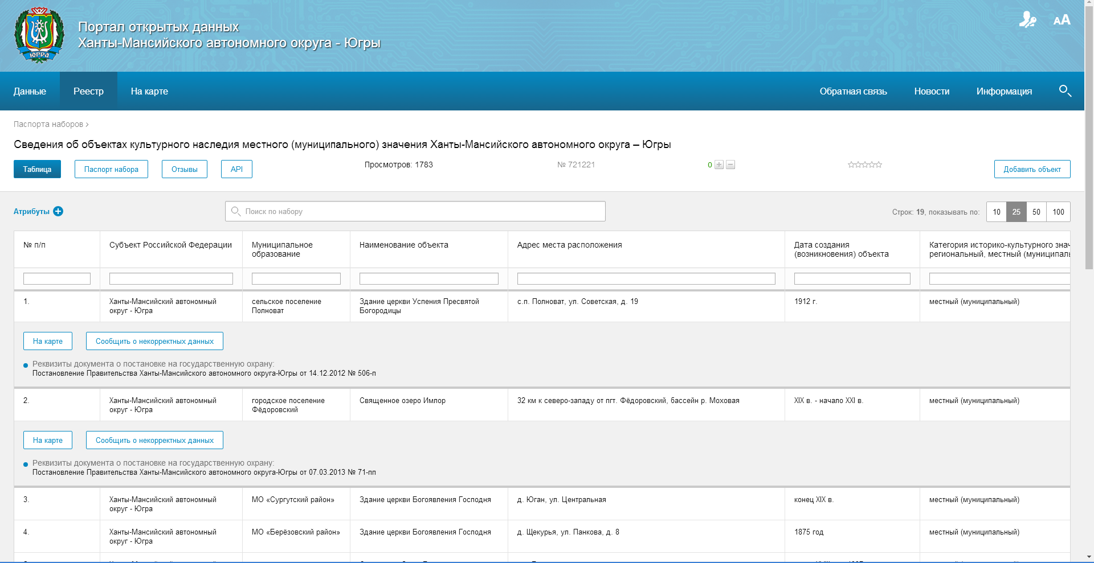Open site search magnifier in navigation bar

coord(1065,91)
